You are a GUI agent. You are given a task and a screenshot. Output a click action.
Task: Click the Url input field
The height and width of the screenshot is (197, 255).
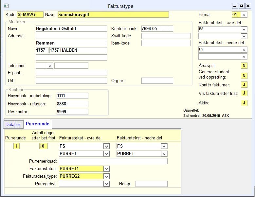71,81
